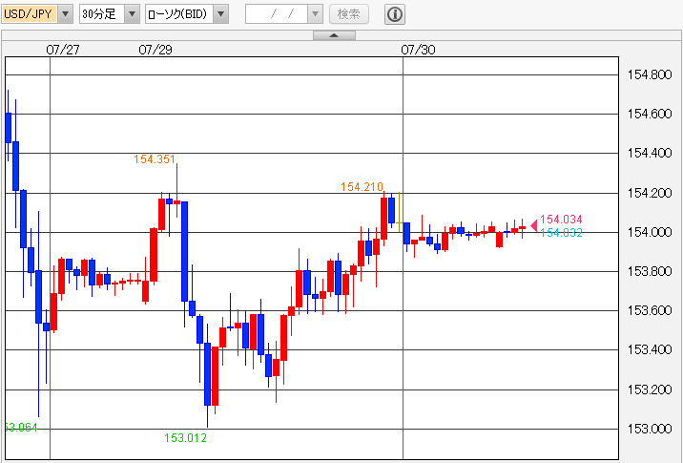The height and width of the screenshot is (463, 683).
Task: Click the 154.400 axis price
Action: [650, 153]
